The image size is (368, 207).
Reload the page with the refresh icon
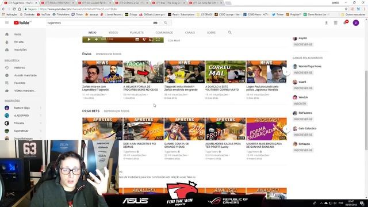[x=14, y=9]
